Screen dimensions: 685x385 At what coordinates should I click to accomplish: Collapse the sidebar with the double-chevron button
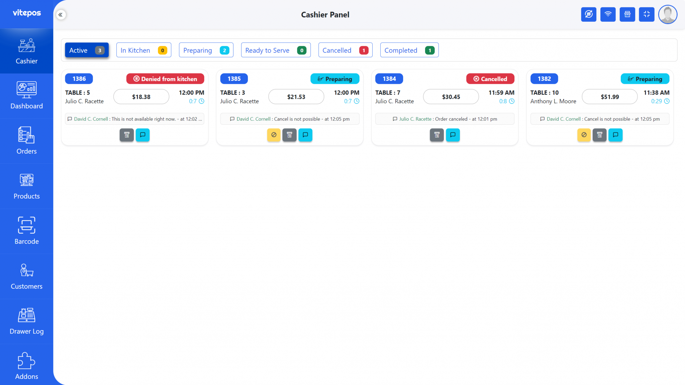coord(61,14)
